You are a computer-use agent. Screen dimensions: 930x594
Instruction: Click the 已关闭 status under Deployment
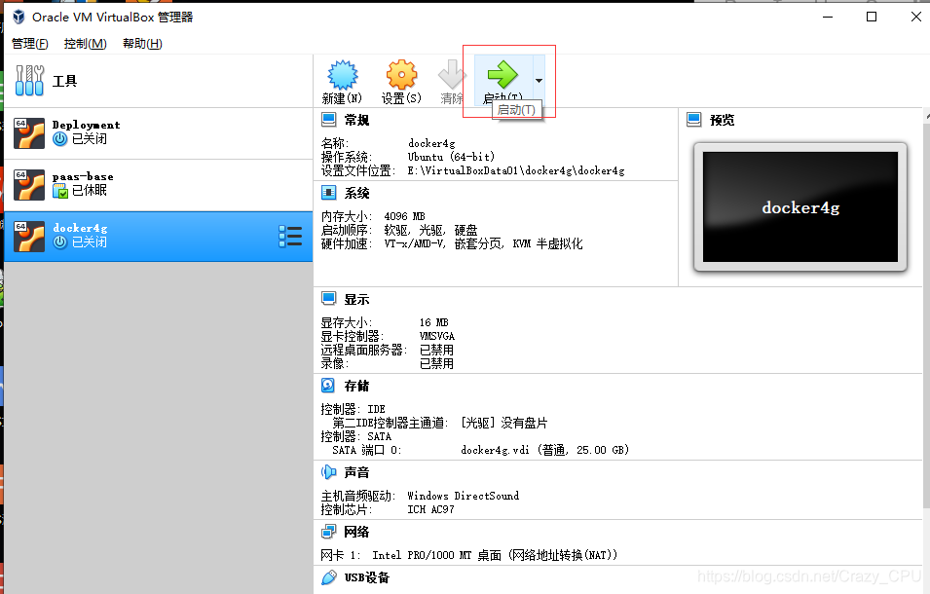point(90,138)
